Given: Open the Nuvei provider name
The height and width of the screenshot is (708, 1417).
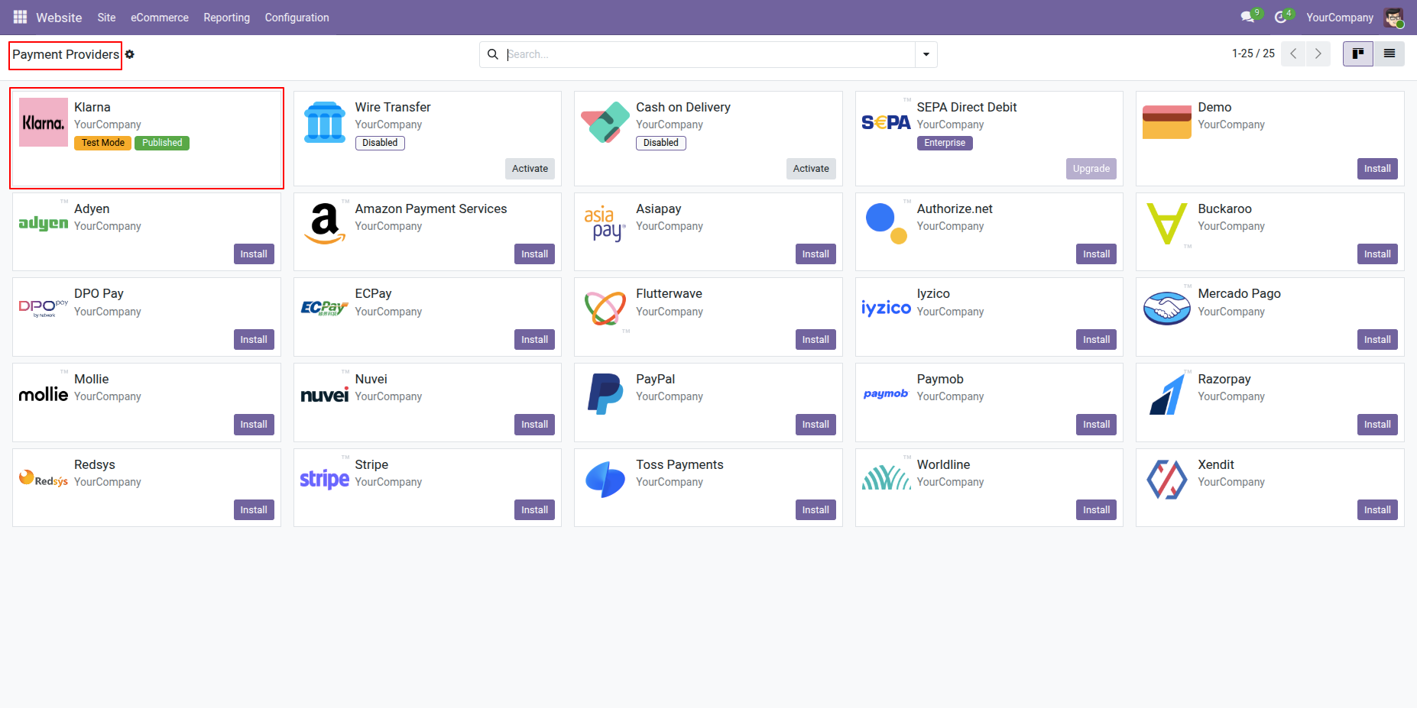Looking at the screenshot, I should [371, 380].
